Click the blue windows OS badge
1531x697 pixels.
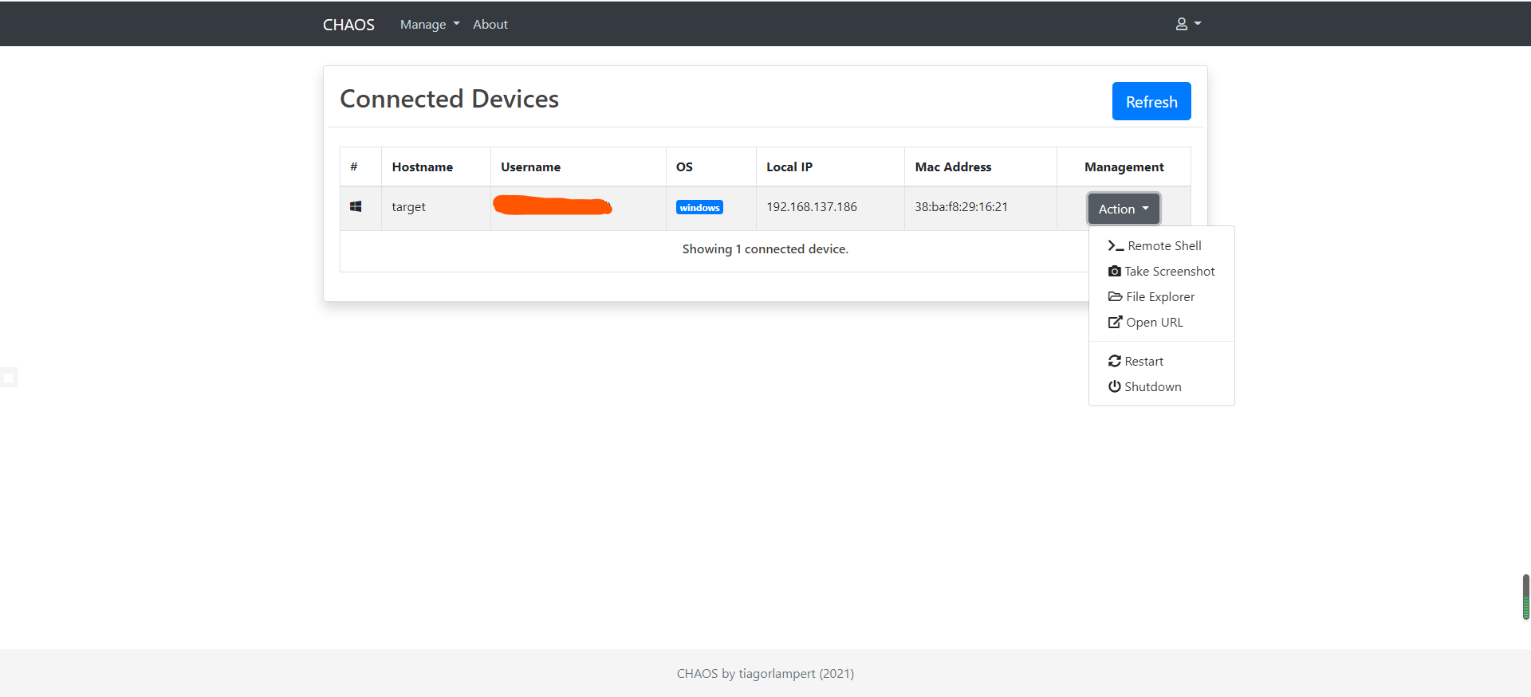click(x=699, y=208)
